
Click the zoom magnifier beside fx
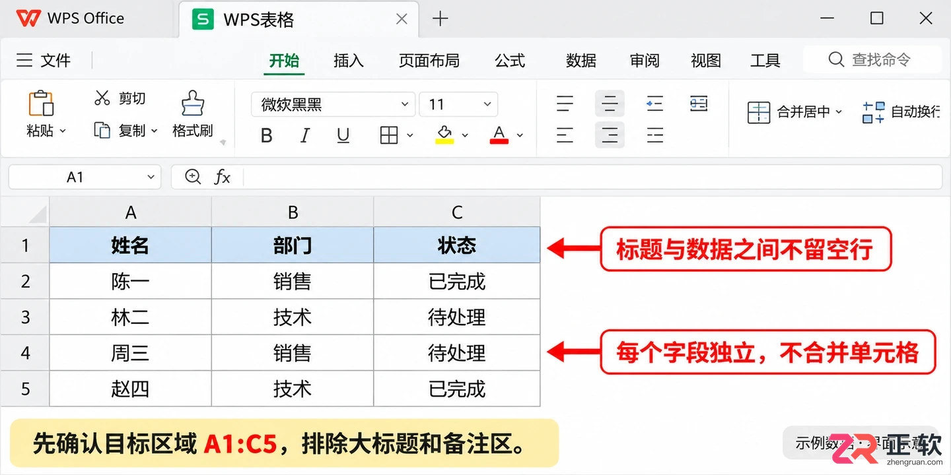193,177
